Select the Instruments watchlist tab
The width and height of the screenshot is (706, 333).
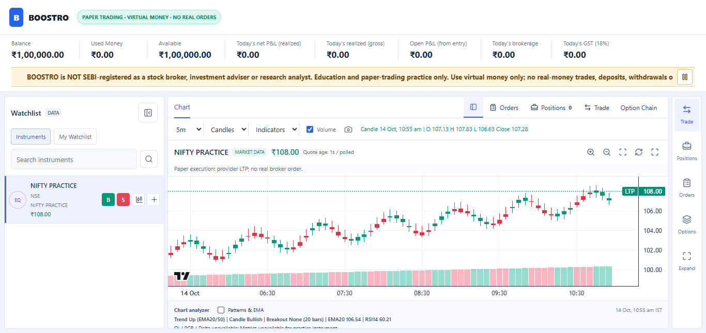(30, 137)
